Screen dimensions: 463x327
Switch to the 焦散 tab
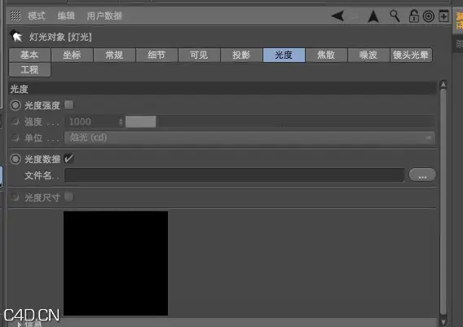tap(326, 55)
